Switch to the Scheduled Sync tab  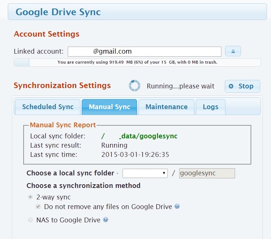pyautogui.click(x=48, y=107)
